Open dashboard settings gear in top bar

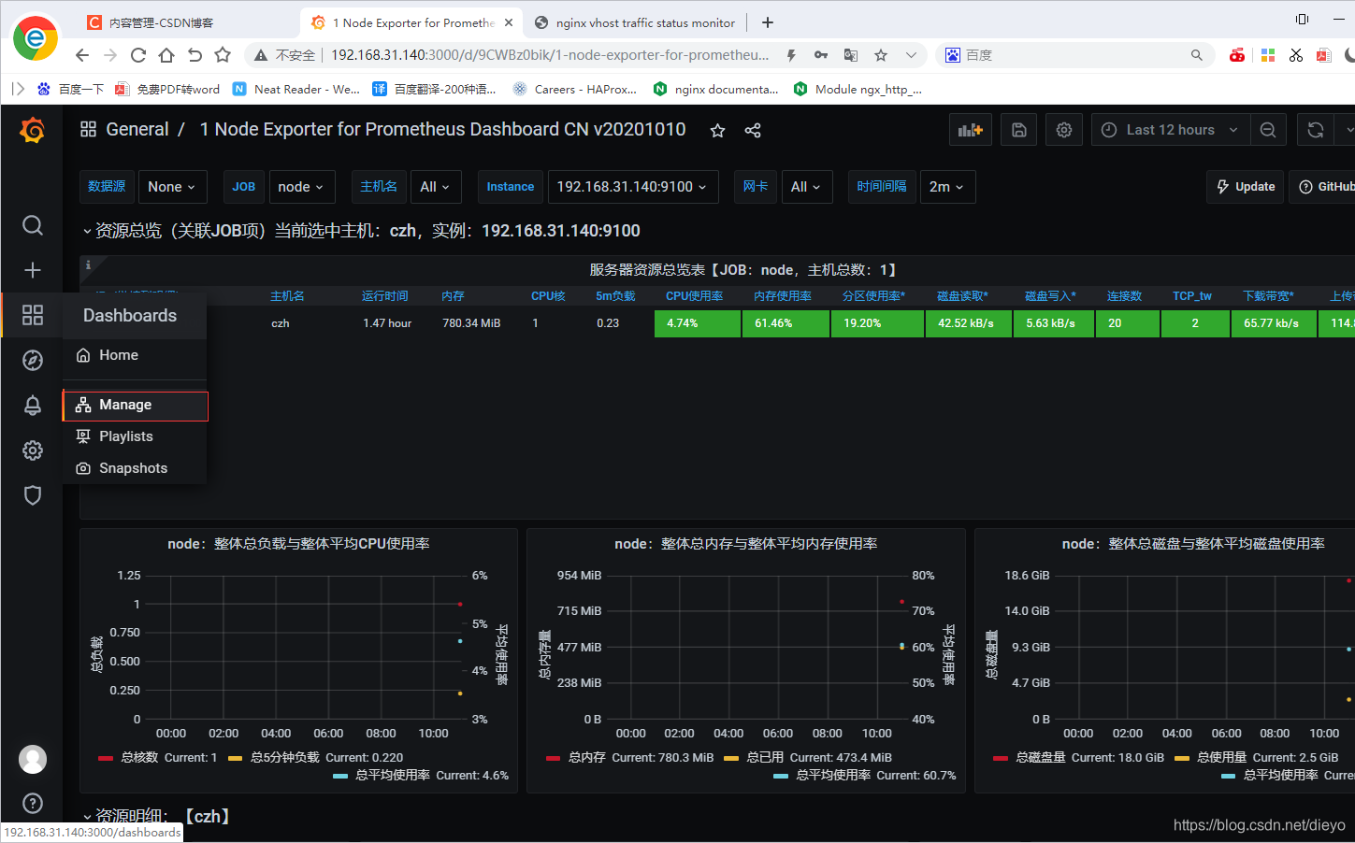[x=1064, y=130]
